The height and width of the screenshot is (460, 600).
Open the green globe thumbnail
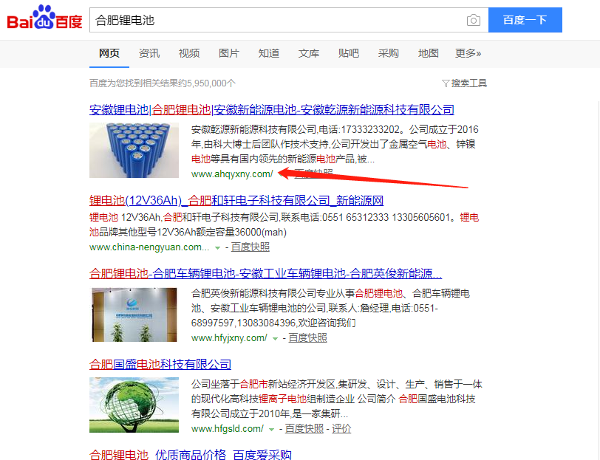click(x=134, y=405)
